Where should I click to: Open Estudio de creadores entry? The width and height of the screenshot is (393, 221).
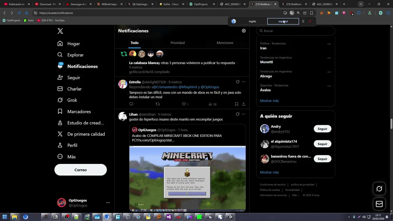pyautogui.click(x=81, y=123)
